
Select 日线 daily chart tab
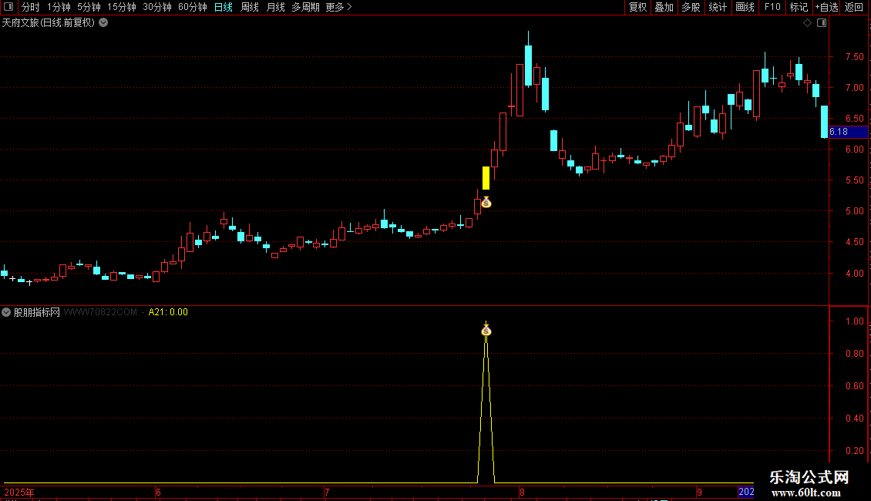(224, 7)
